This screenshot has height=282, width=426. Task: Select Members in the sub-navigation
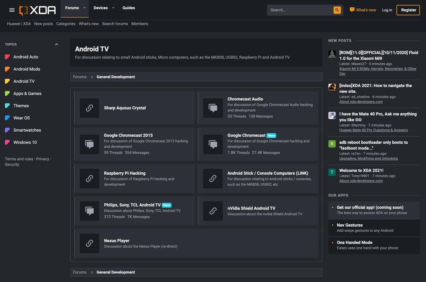point(139,24)
